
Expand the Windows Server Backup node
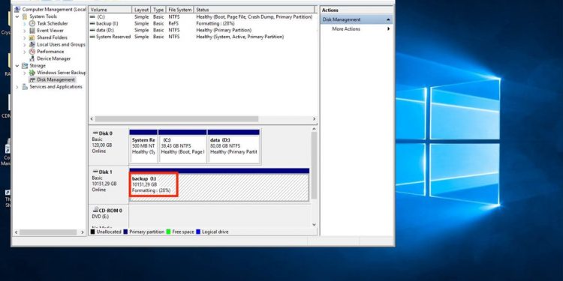click(25, 73)
